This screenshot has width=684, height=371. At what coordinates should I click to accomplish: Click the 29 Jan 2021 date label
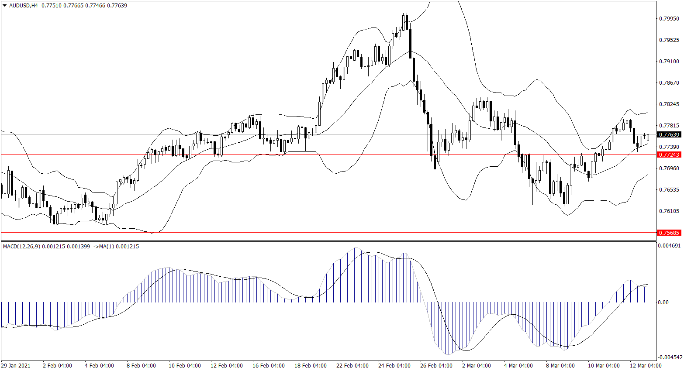pos(16,366)
